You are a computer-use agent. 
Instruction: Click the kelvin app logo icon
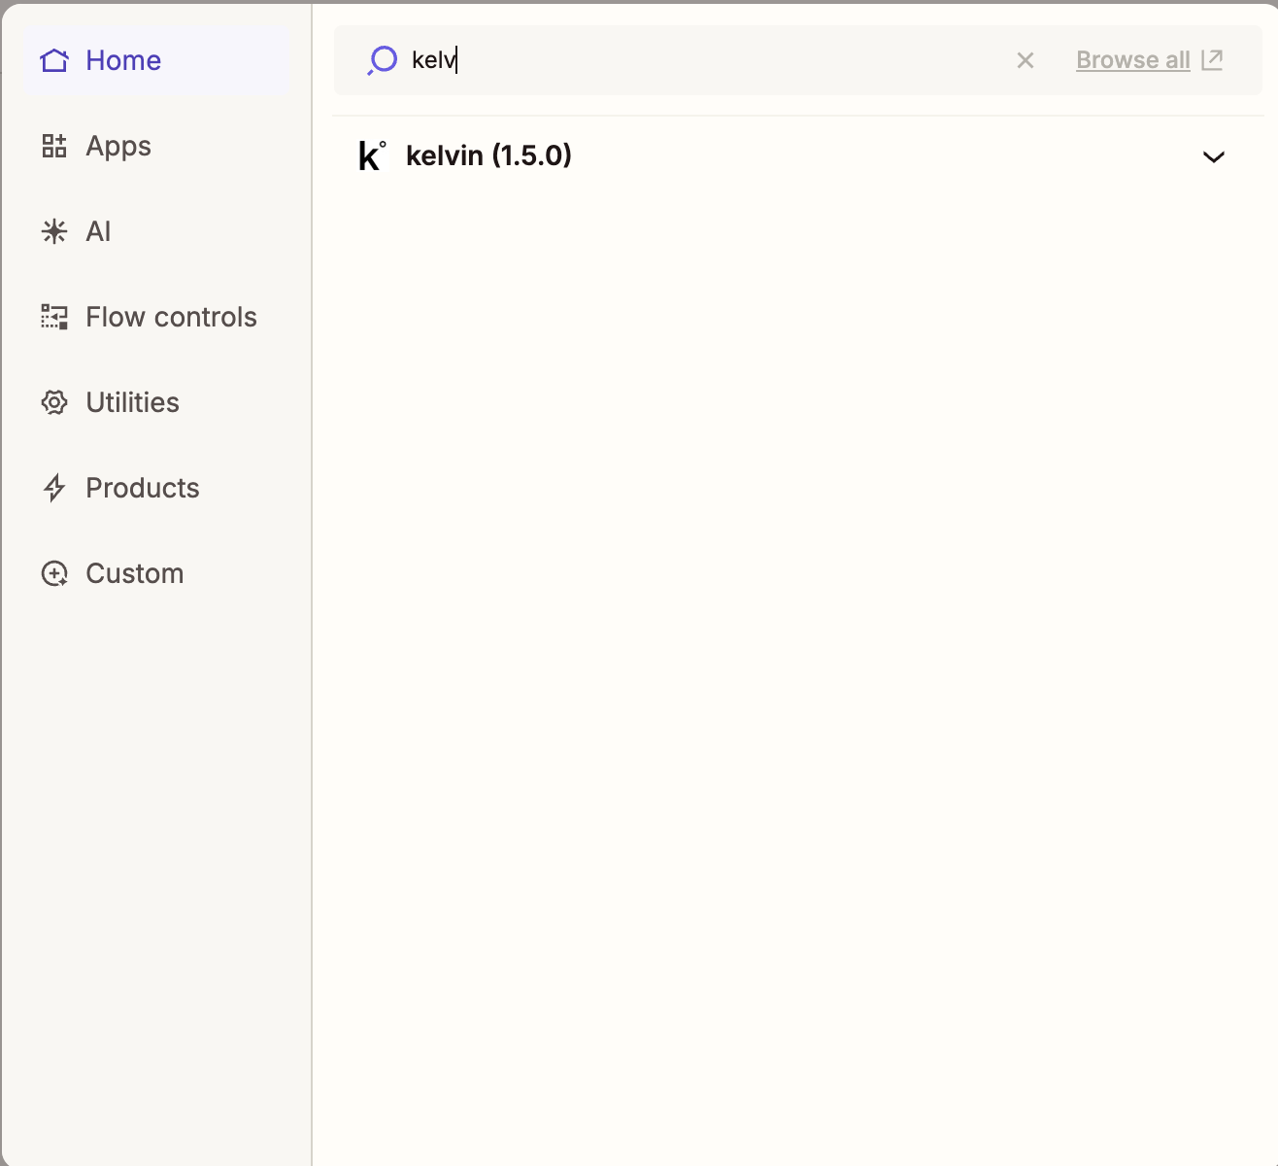tap(372, 155)
